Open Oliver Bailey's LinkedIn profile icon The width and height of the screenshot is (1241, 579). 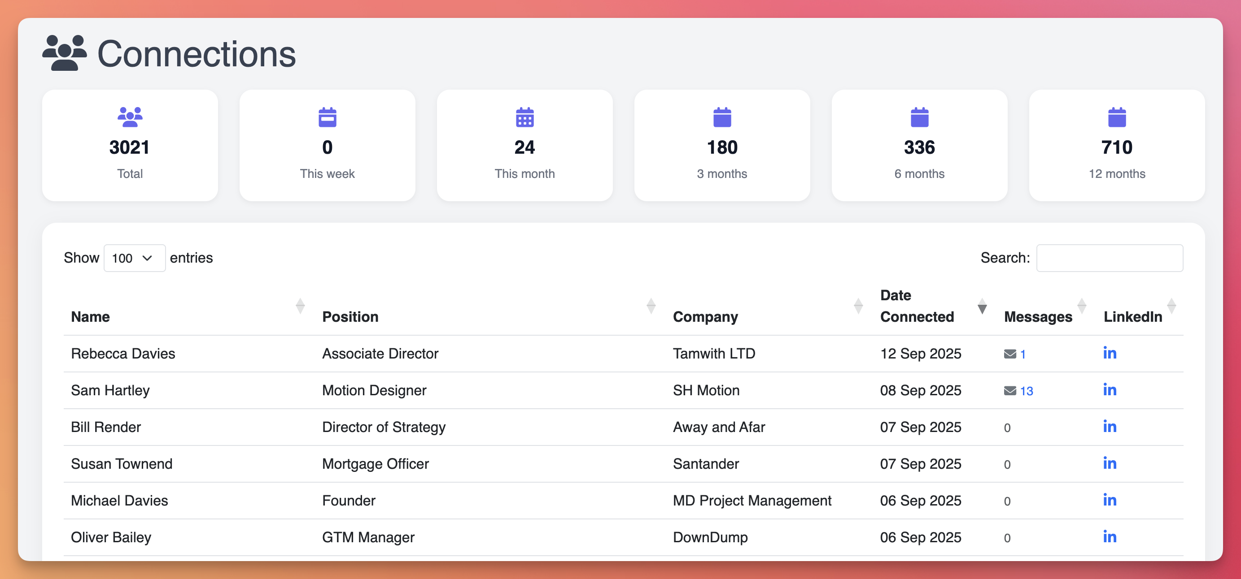coord(1110,536)
